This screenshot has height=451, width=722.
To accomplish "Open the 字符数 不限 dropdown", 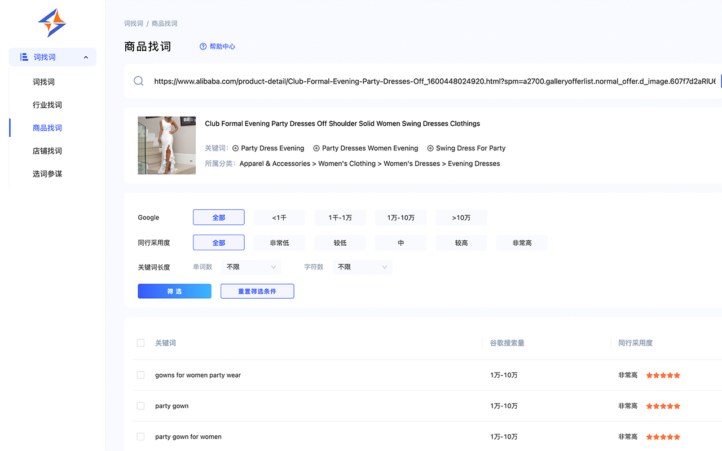I will pos(362,267).
